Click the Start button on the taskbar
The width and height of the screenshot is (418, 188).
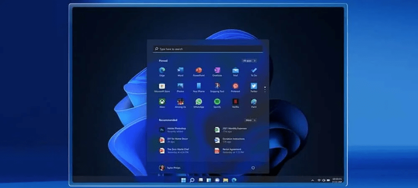(184, 180)
